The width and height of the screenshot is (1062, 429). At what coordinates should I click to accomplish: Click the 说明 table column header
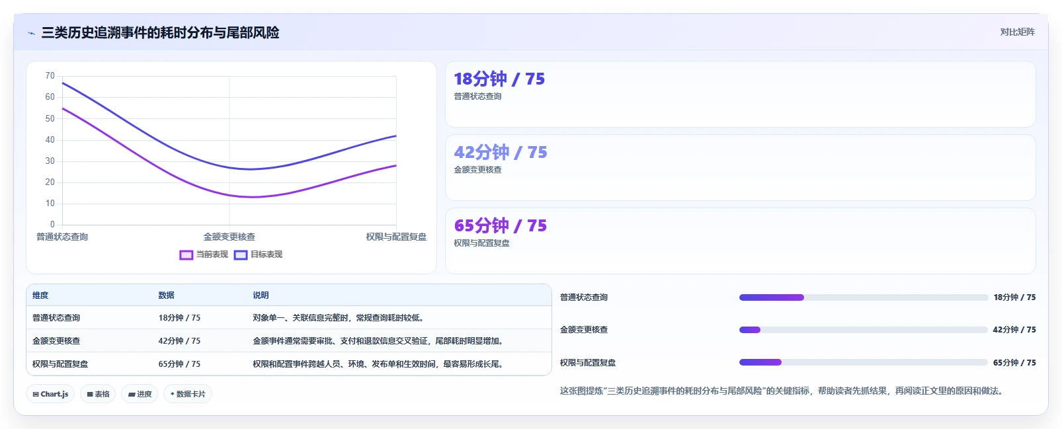tap(261, 295)
